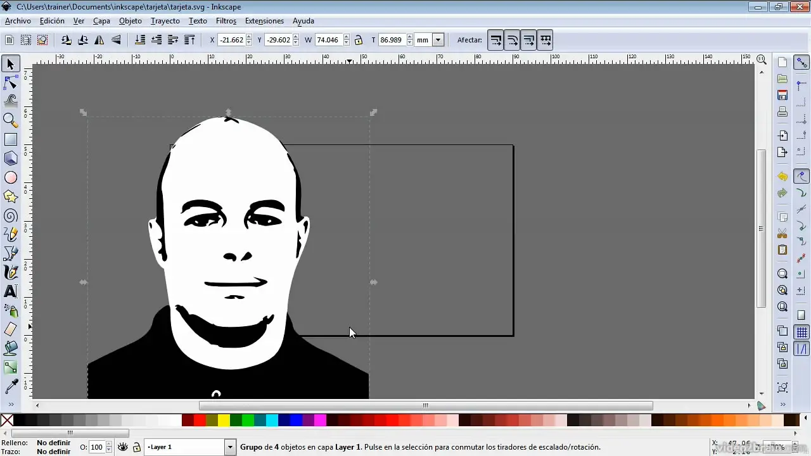Flip selection horizontally in toolbar
Viewport: 811px width, 456px height.
(x=99, y=40)
